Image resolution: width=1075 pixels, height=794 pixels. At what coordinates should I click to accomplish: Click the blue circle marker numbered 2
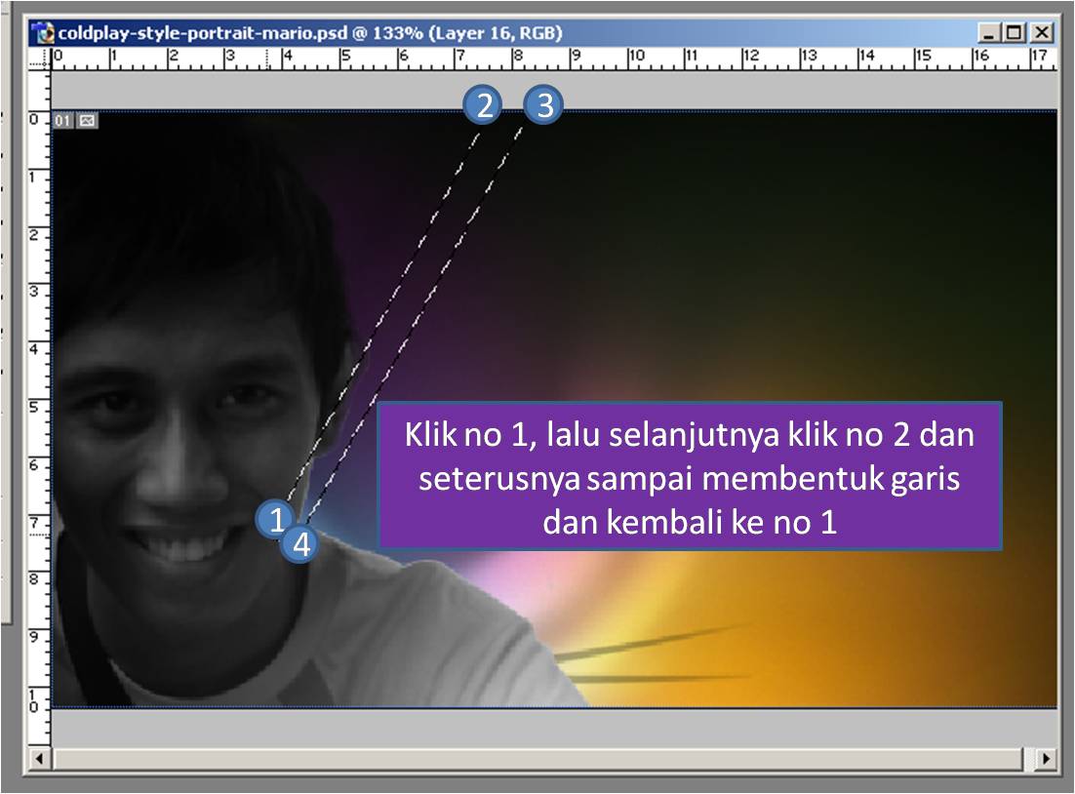click(x=483, y=105)
